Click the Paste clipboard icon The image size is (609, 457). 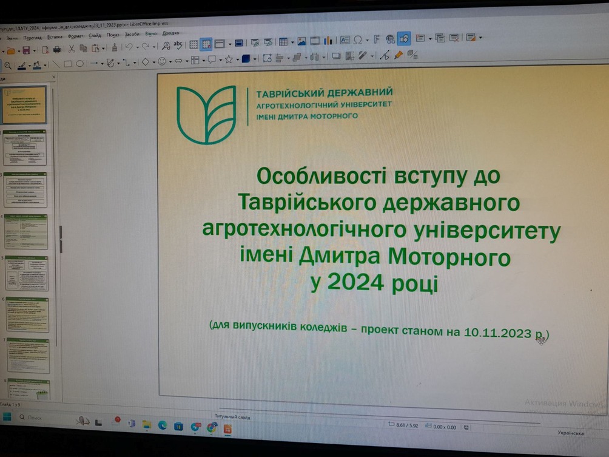coord(95,48)
